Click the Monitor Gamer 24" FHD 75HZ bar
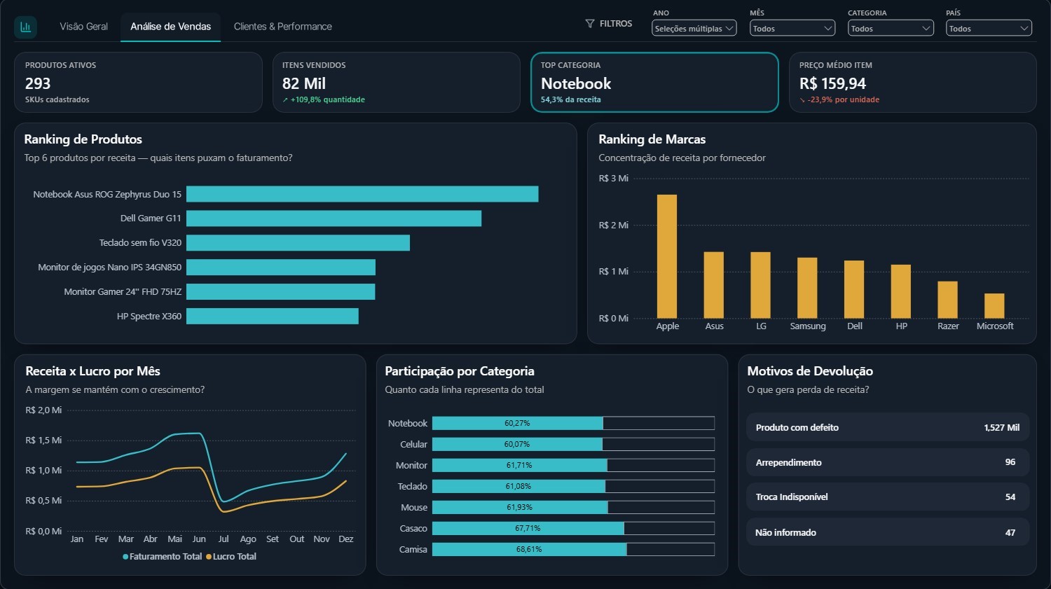 [x=280, y=291]
